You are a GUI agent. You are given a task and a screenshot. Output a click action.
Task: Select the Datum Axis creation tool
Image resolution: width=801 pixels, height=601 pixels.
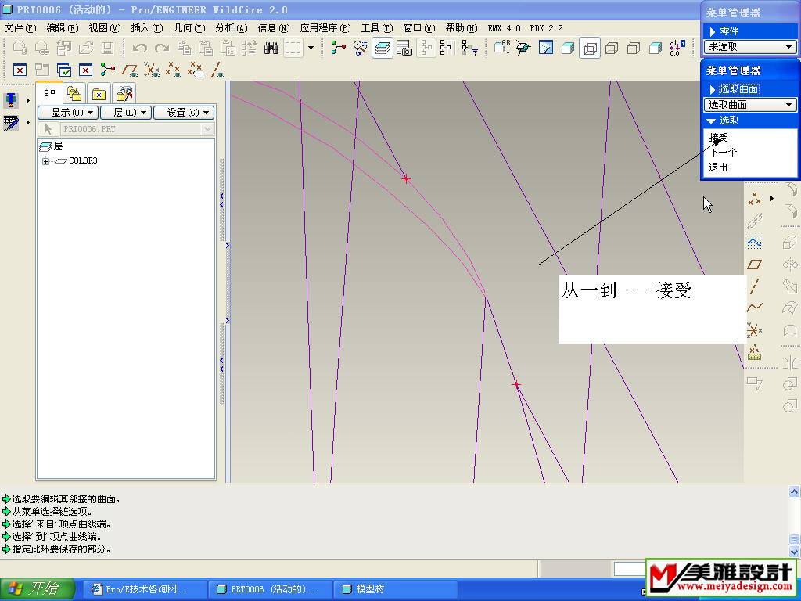pos(755,286)
